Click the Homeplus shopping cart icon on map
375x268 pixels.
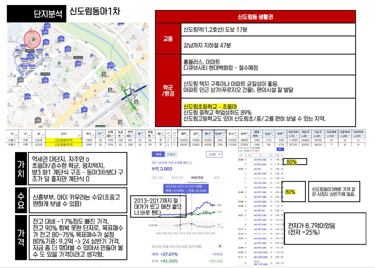click(x=104, y=74)
